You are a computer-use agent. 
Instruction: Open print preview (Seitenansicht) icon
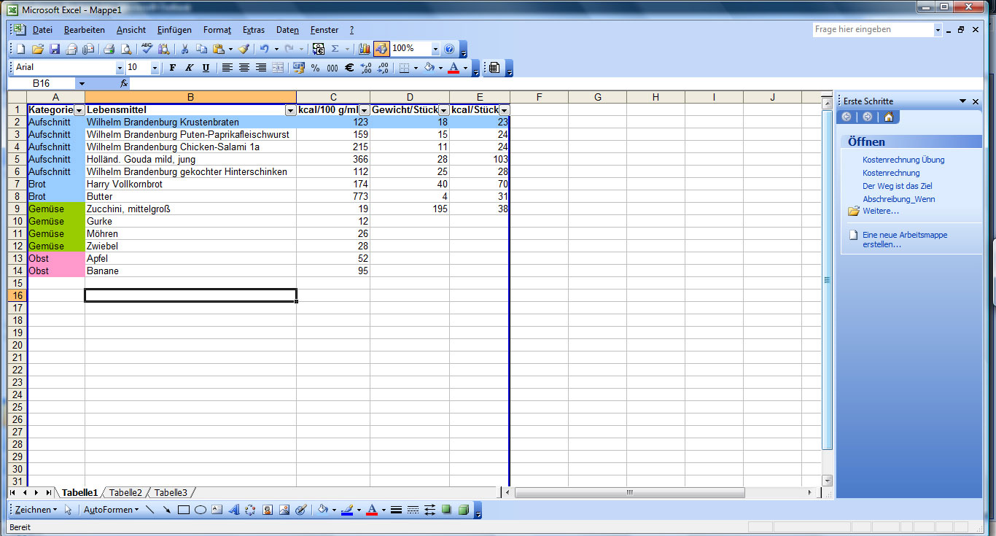click(x=125, y=49)
